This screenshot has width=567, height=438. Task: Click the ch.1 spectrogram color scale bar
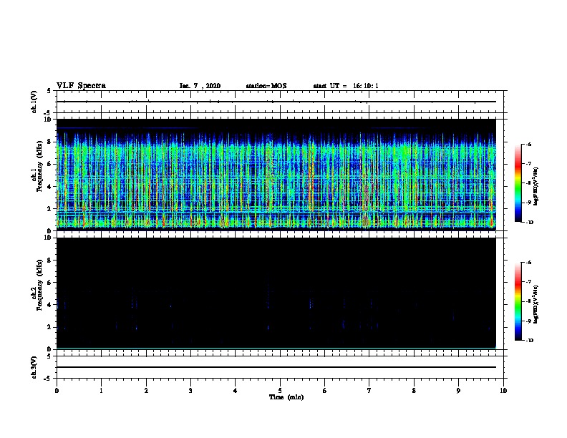[x=518, y=183]
